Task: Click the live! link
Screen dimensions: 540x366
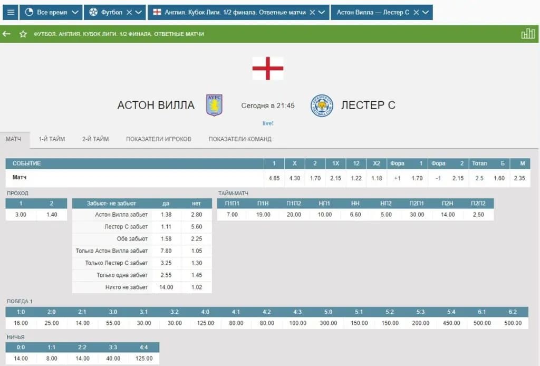Action: point(268,123)
